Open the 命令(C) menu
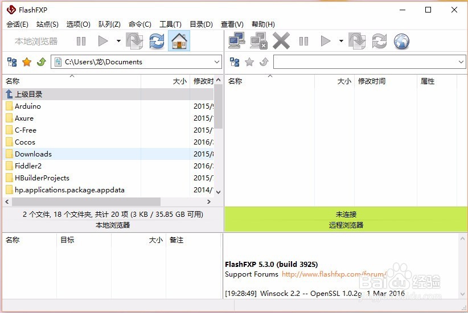The image size is (468, 313). [140, 24]
